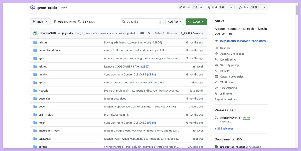Viewport: 301px width, 151px height.
Task: Click the commits history clock icon
Action: point(183,33)
